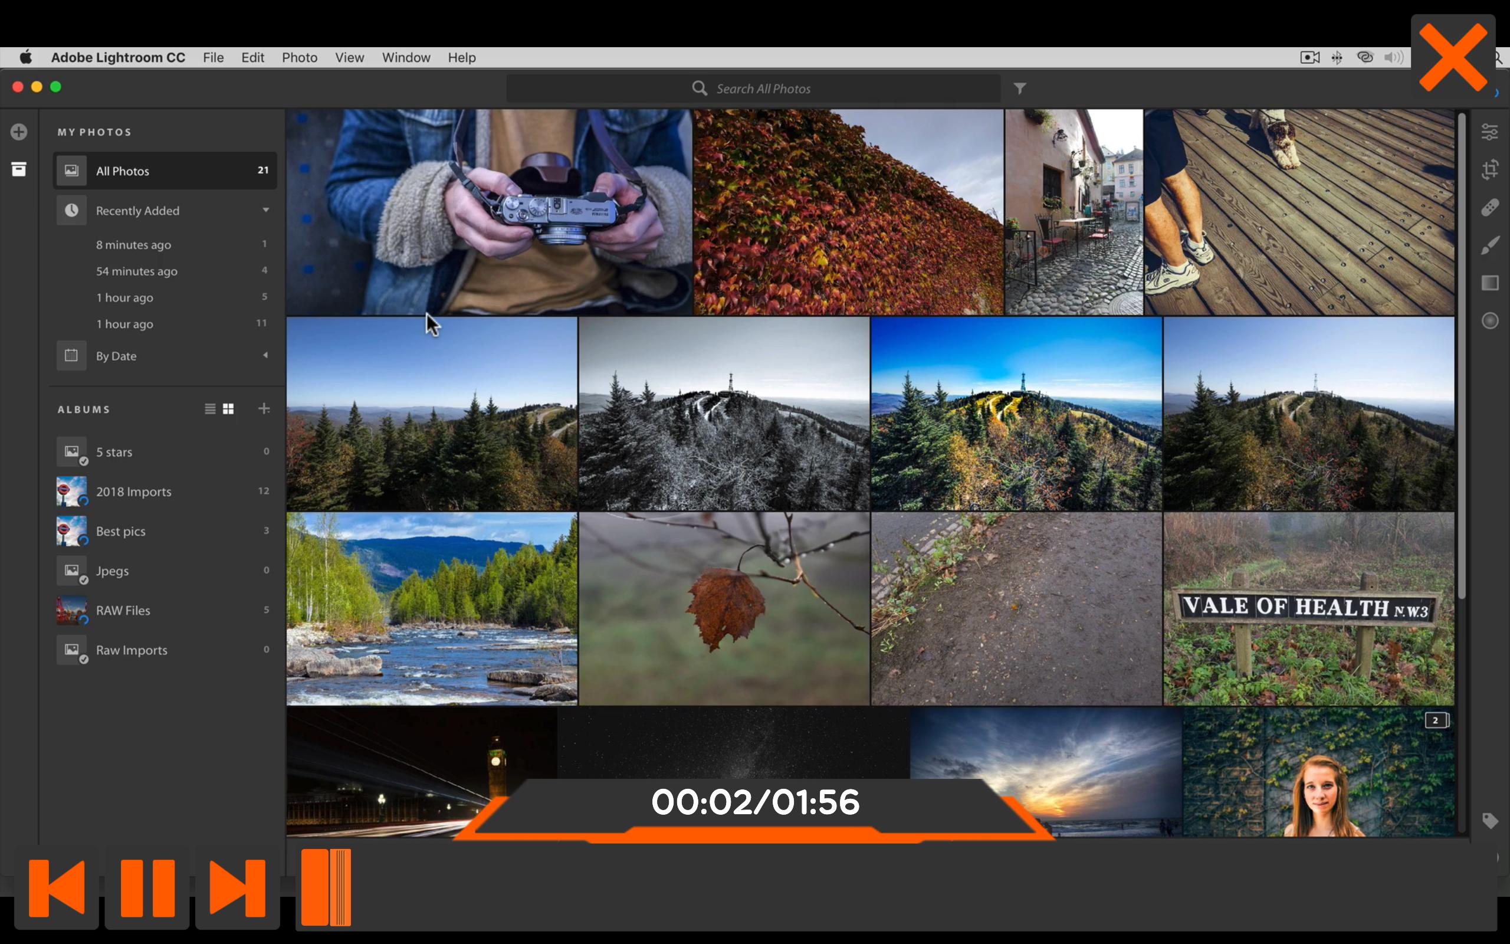Open the Edit menu
Image resolution: width=1510 pixels, height=944 pixels.
tap(252, 57)
